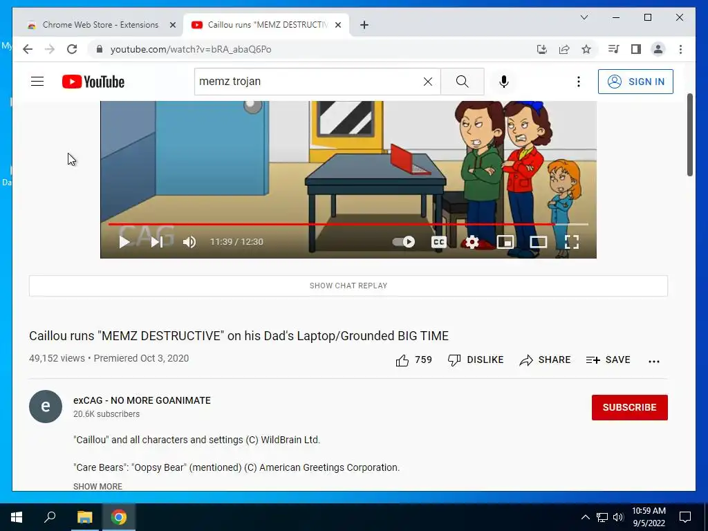Open YouTube settings three-dot menu
Viewport: 708px width, 531px height.
579,82
